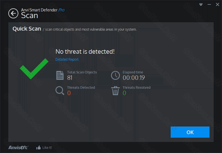Click the trash bin icon for Threats Resolved
The width and height of the screenshot is (222, 153).
pos(115,91)
